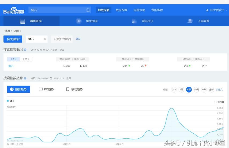Click the Baidu Index logo
The image size is (229, 148).
click(x=14, y=10)
